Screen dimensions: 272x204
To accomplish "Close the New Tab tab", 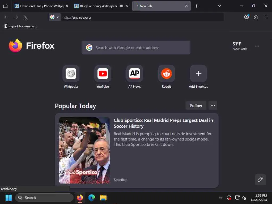I will (x=186, y=6).
